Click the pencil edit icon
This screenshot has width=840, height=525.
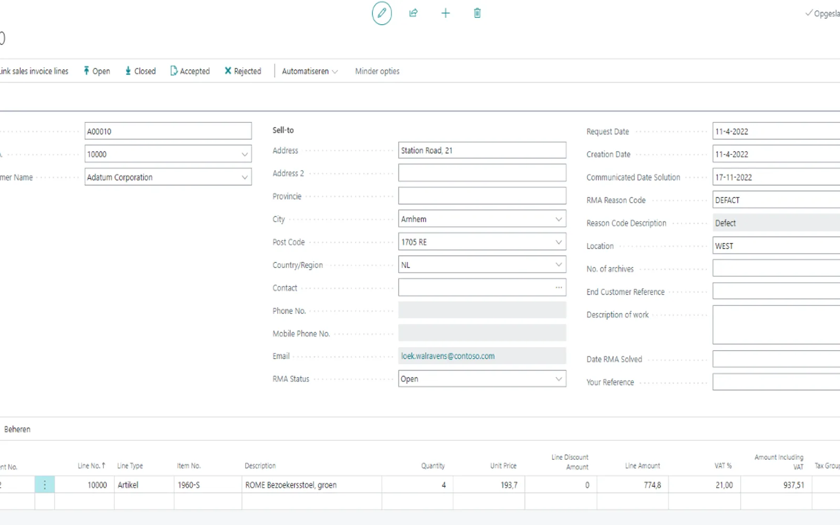click(382, 13)
